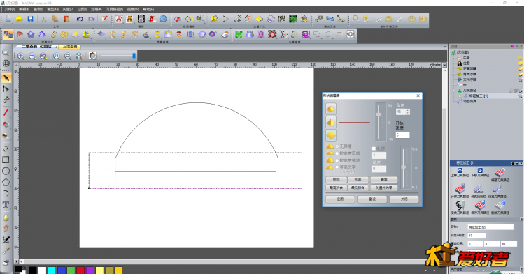This screenshot has width=524, height=274.
Task: Select the polygon drawing tool
Action: click(x=6, y=183)
